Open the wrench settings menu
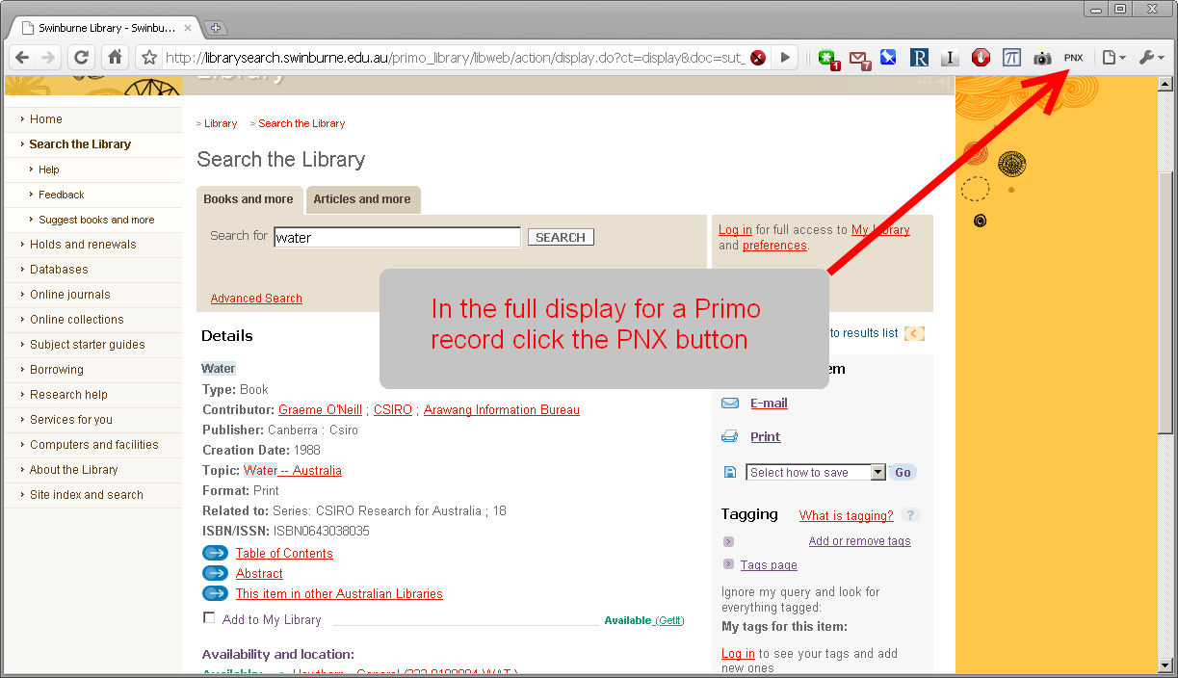Viewport: 1178px width, 678px height. pyautogui.click(x=1150, y=58)
